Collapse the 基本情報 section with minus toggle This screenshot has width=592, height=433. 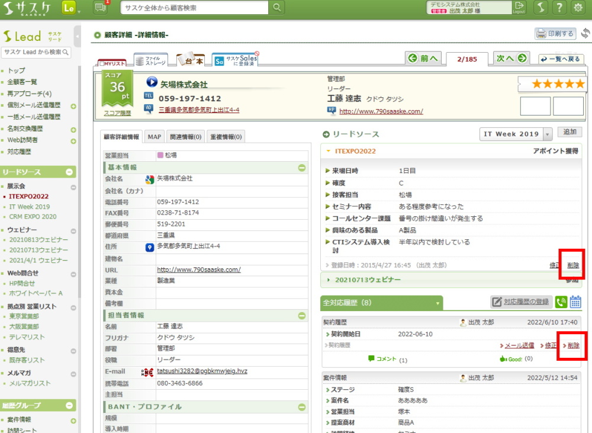pyautogui.click(x=301, y=168)
